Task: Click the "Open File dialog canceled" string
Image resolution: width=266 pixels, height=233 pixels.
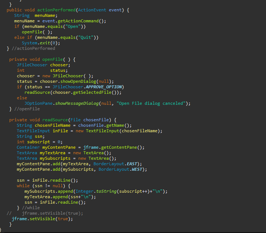Action: 151,103
